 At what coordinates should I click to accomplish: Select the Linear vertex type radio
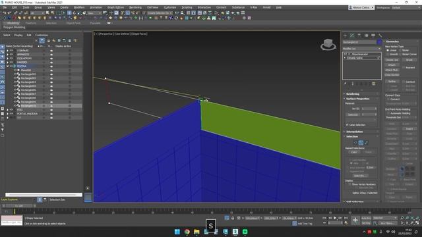(x=388, y=50)
